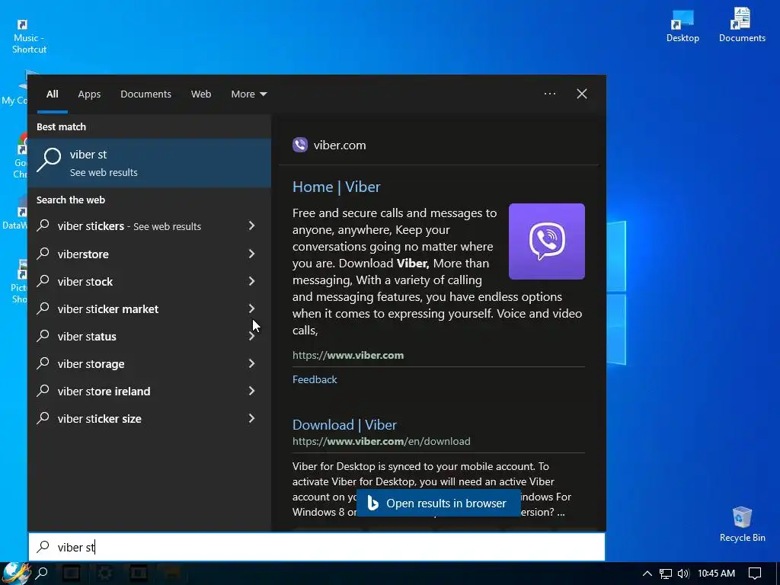780x585 pixels.
Task: Select the viber stock suggestion text
Action: click(85, 282)
